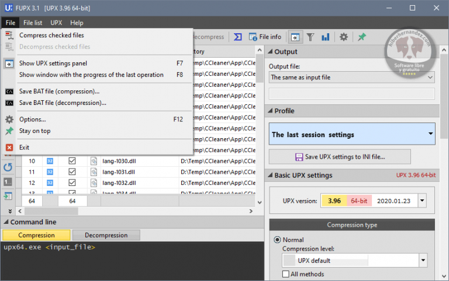Click Save UPX settings to INI file button

[x=340, y=156]
